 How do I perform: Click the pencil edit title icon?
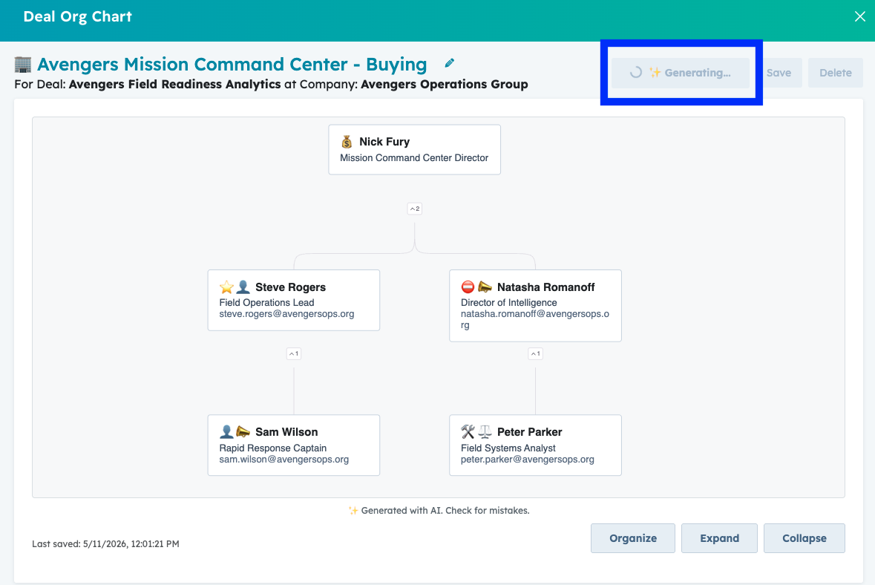coord(449,63)
